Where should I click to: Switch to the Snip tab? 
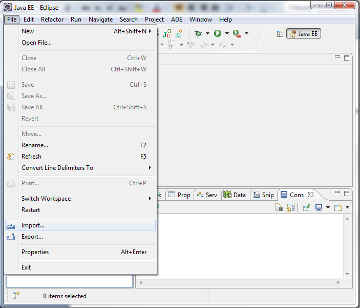pyautogui.click(x=264, y=195)
